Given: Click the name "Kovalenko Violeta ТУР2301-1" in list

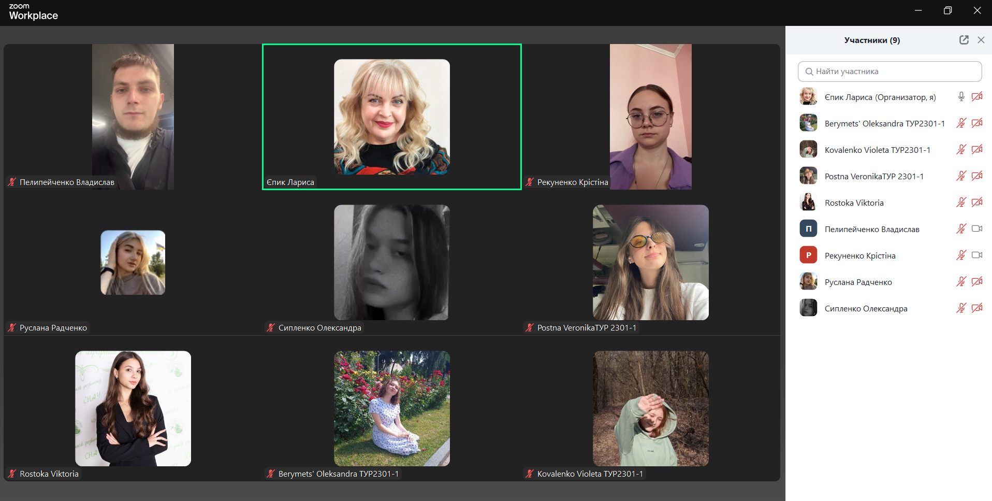Looking at the screenshot, I should 877,150.
